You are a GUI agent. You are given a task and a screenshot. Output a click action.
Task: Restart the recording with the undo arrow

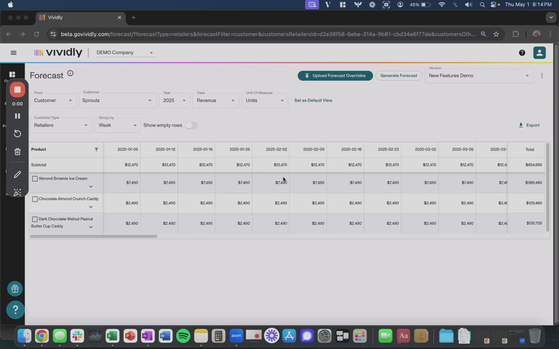point(17,134)
